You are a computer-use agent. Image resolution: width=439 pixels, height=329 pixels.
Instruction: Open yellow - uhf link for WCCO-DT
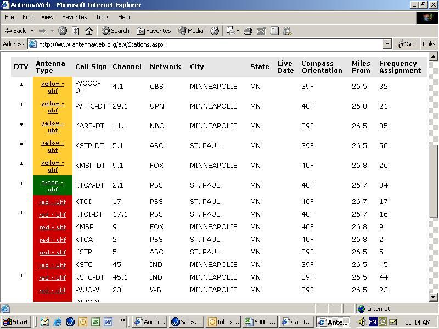(x=53, y=87)
